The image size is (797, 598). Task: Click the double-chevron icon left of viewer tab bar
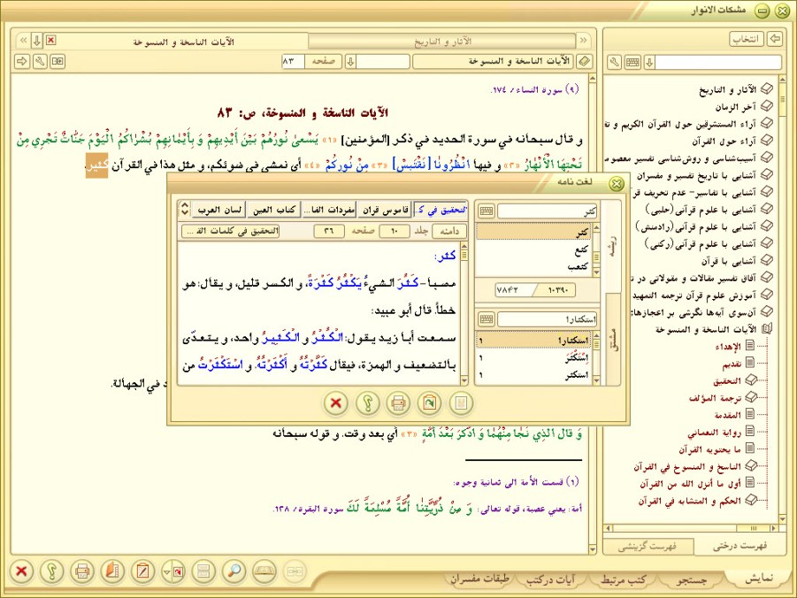(23, 40)
